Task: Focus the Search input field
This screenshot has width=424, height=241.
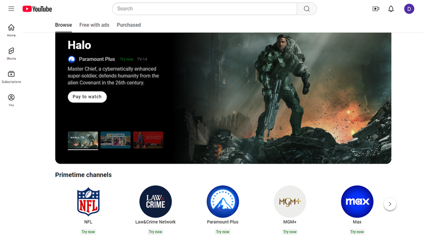Action: 204,8
